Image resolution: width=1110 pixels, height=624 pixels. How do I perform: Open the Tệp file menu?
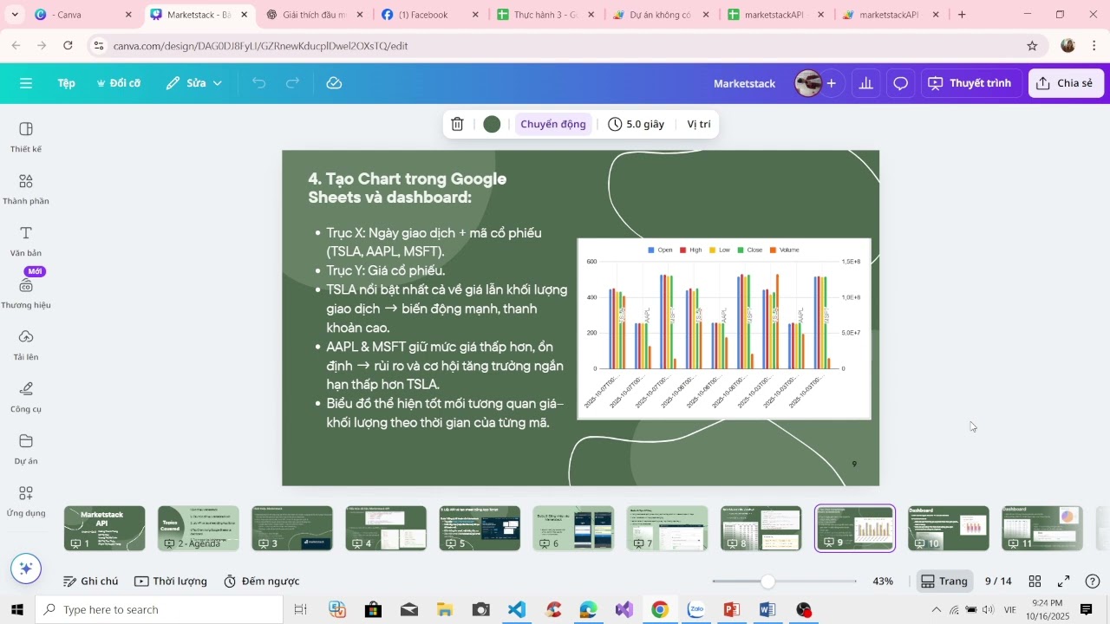(66, 83)
